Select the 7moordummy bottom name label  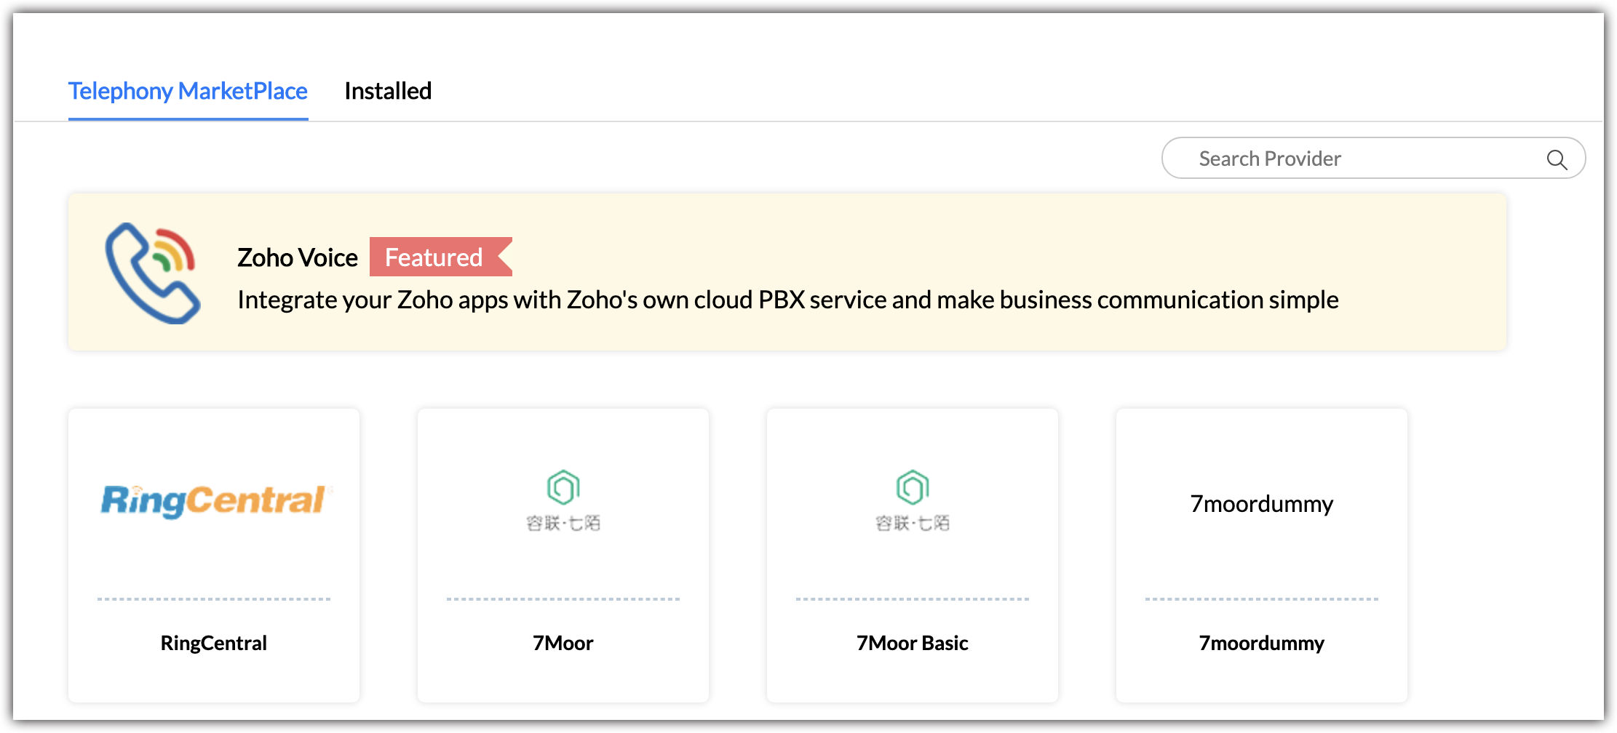point(1261,643)
